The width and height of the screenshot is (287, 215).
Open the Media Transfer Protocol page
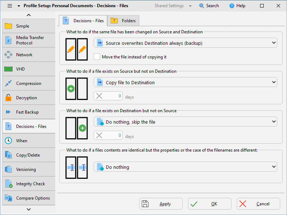tap(29, 40)
